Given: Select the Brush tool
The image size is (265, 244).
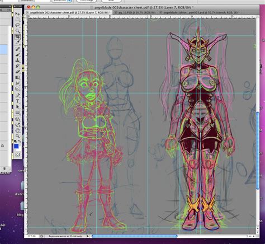Looking at the screenshot, I should (x=17, y=55).
